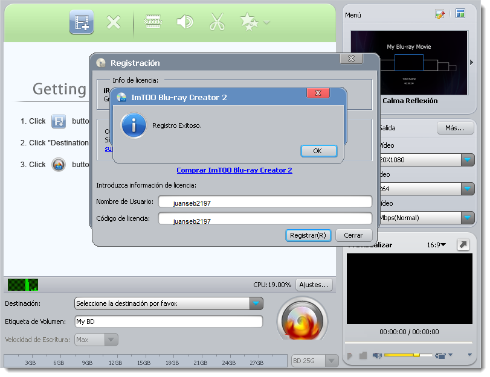Close the Registración dialog
Viewport: 490px width, 377px height.
point(351,59)
